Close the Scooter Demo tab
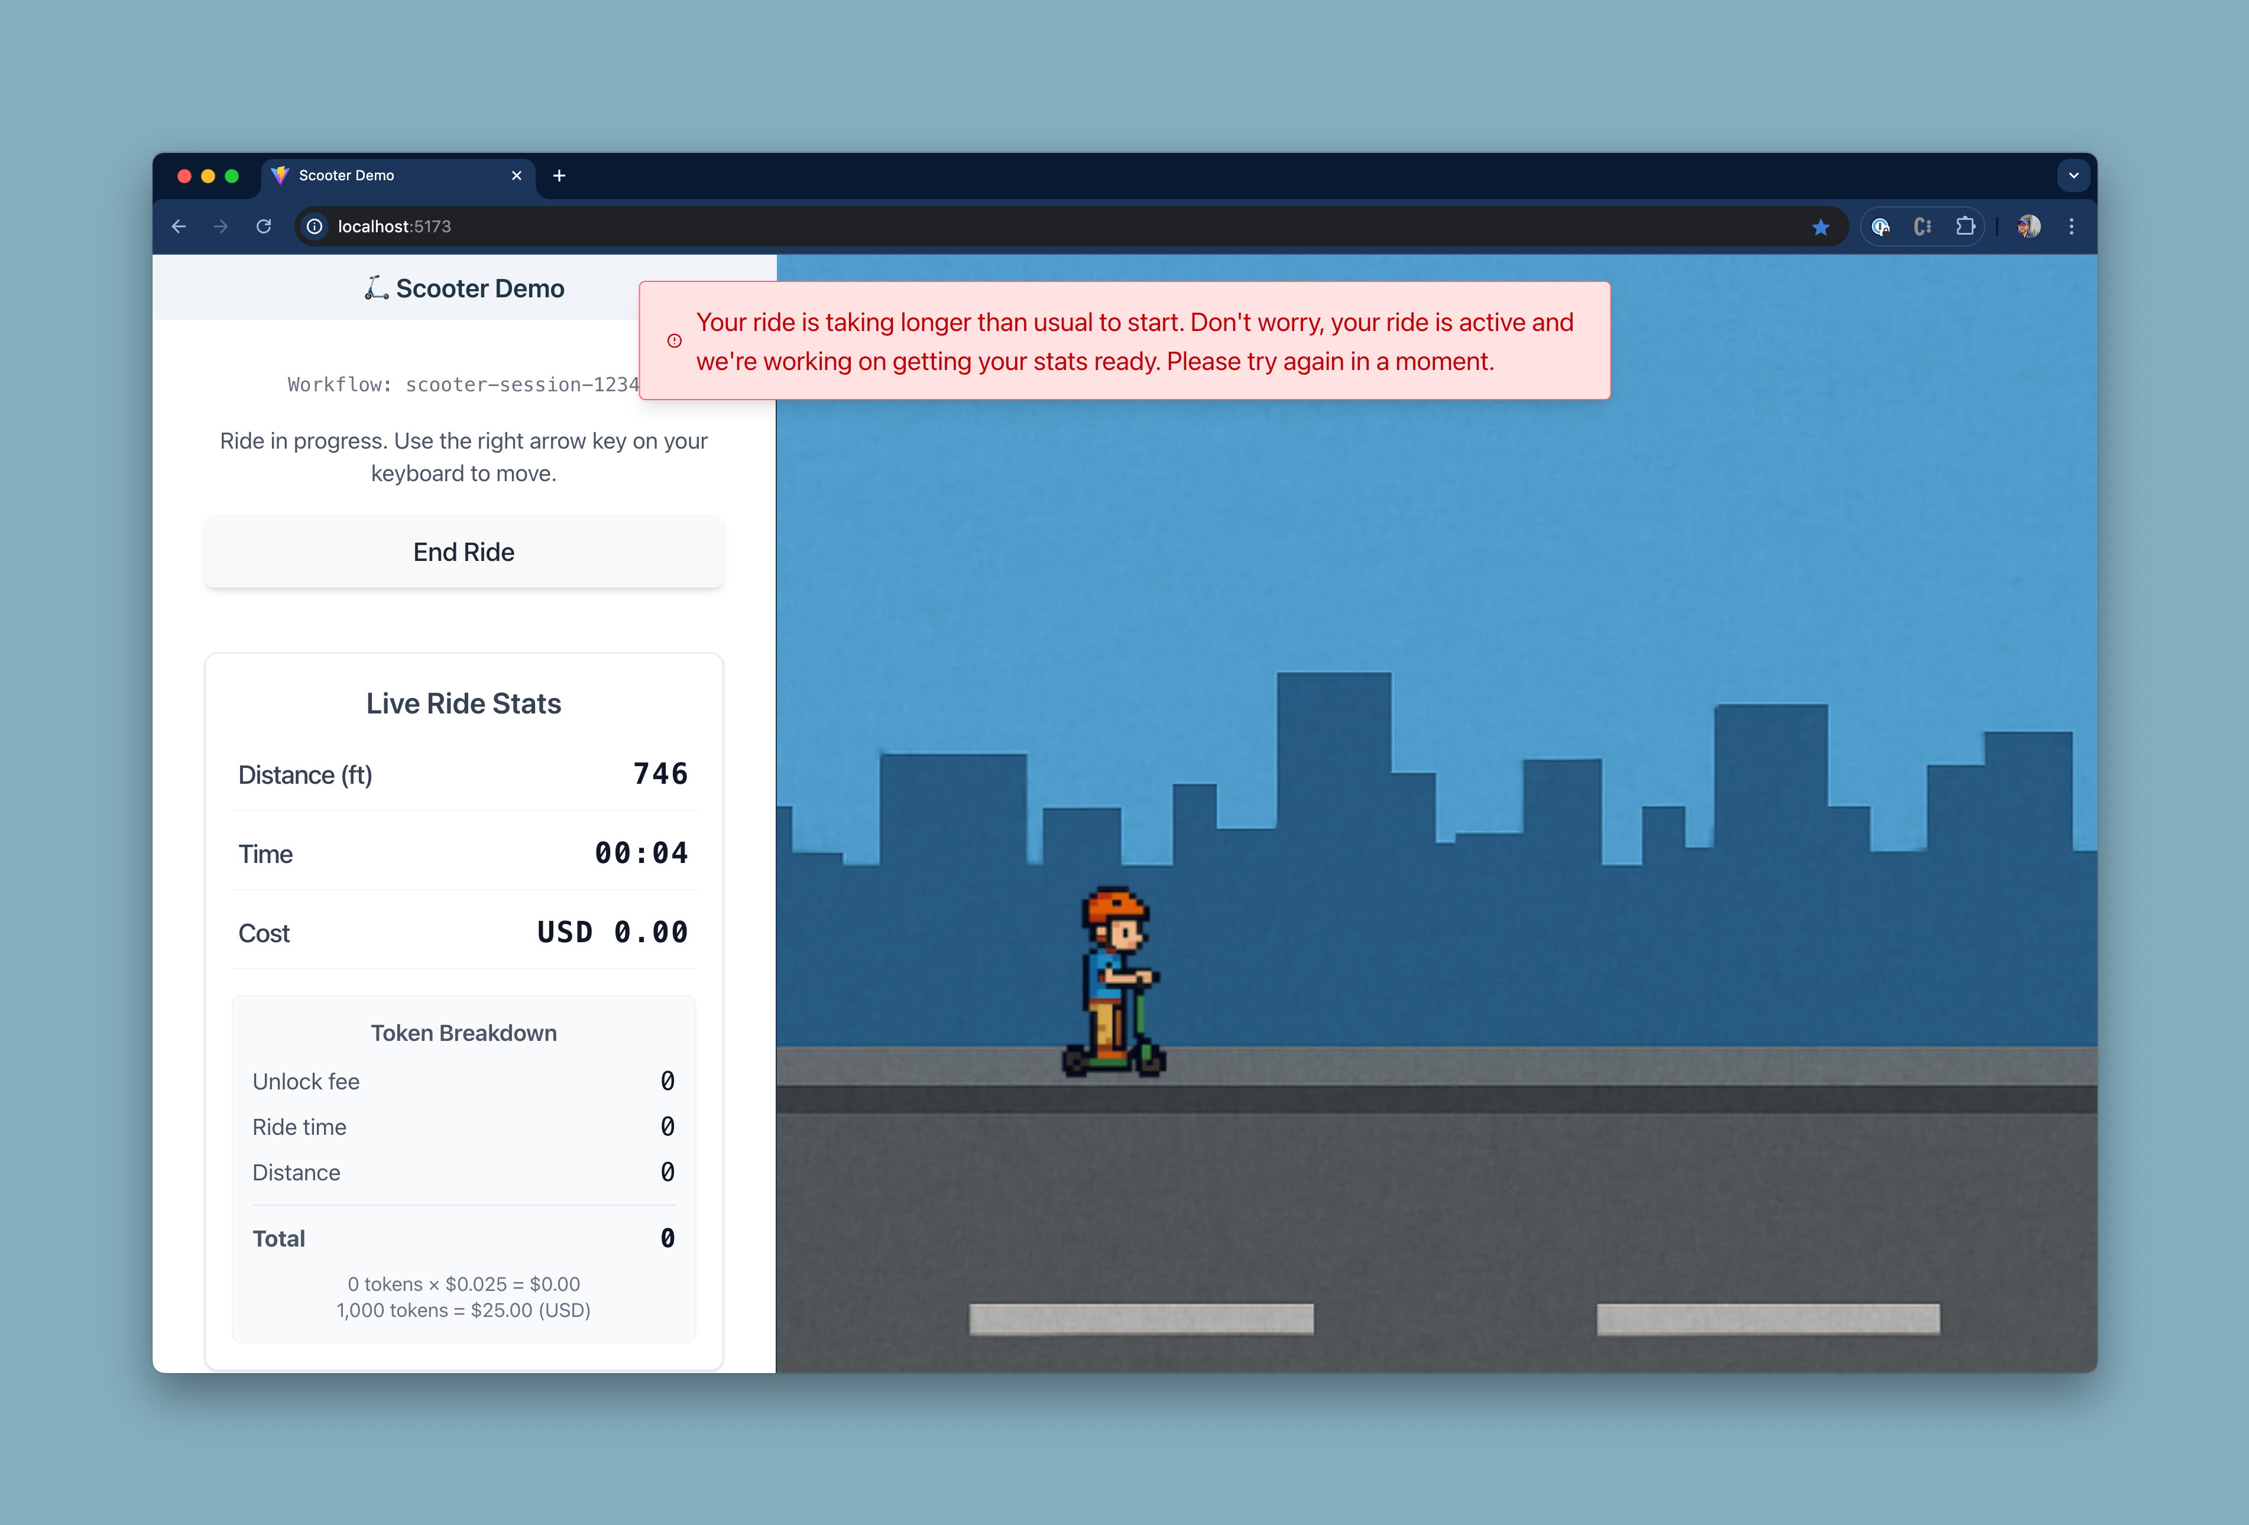The width and height of the screenshot is (2249, 1525). 516,175
